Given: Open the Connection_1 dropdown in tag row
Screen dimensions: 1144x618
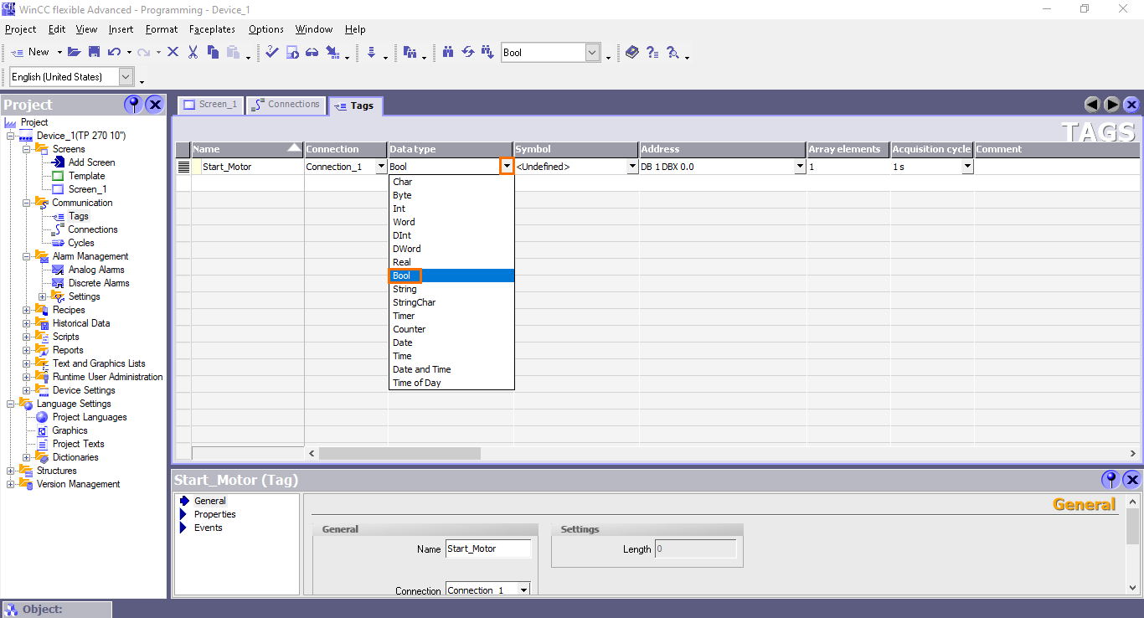Looking at the screenshot, I should pos(381,167).
